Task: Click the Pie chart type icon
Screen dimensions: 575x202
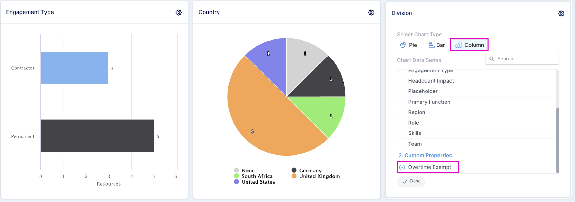Action: (x=403, y=45)
